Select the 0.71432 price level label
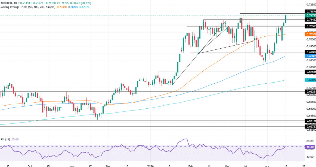The width and height of the screenshot is (316, 167). [x=310, y=20]
